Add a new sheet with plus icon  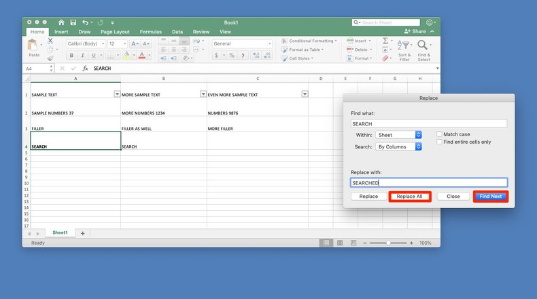[83, 233]
